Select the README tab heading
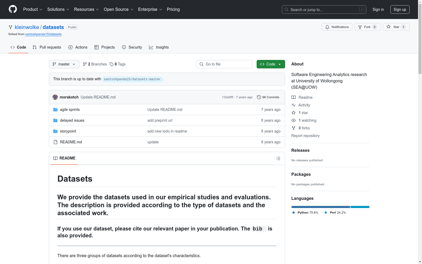This screenshot has width=422, height=264. pos(64,158)
